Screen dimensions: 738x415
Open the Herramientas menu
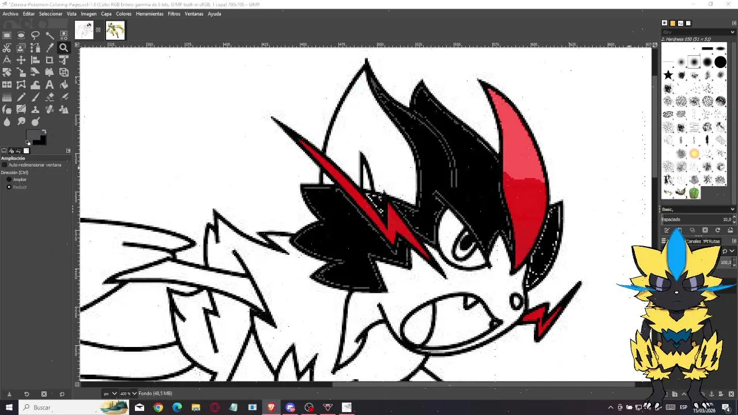tap(150, 14)
